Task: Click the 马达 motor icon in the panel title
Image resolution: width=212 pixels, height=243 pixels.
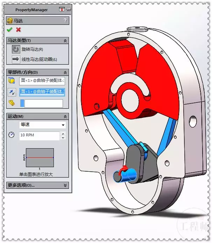Action: pyautogui.click(x=10, y=21)
